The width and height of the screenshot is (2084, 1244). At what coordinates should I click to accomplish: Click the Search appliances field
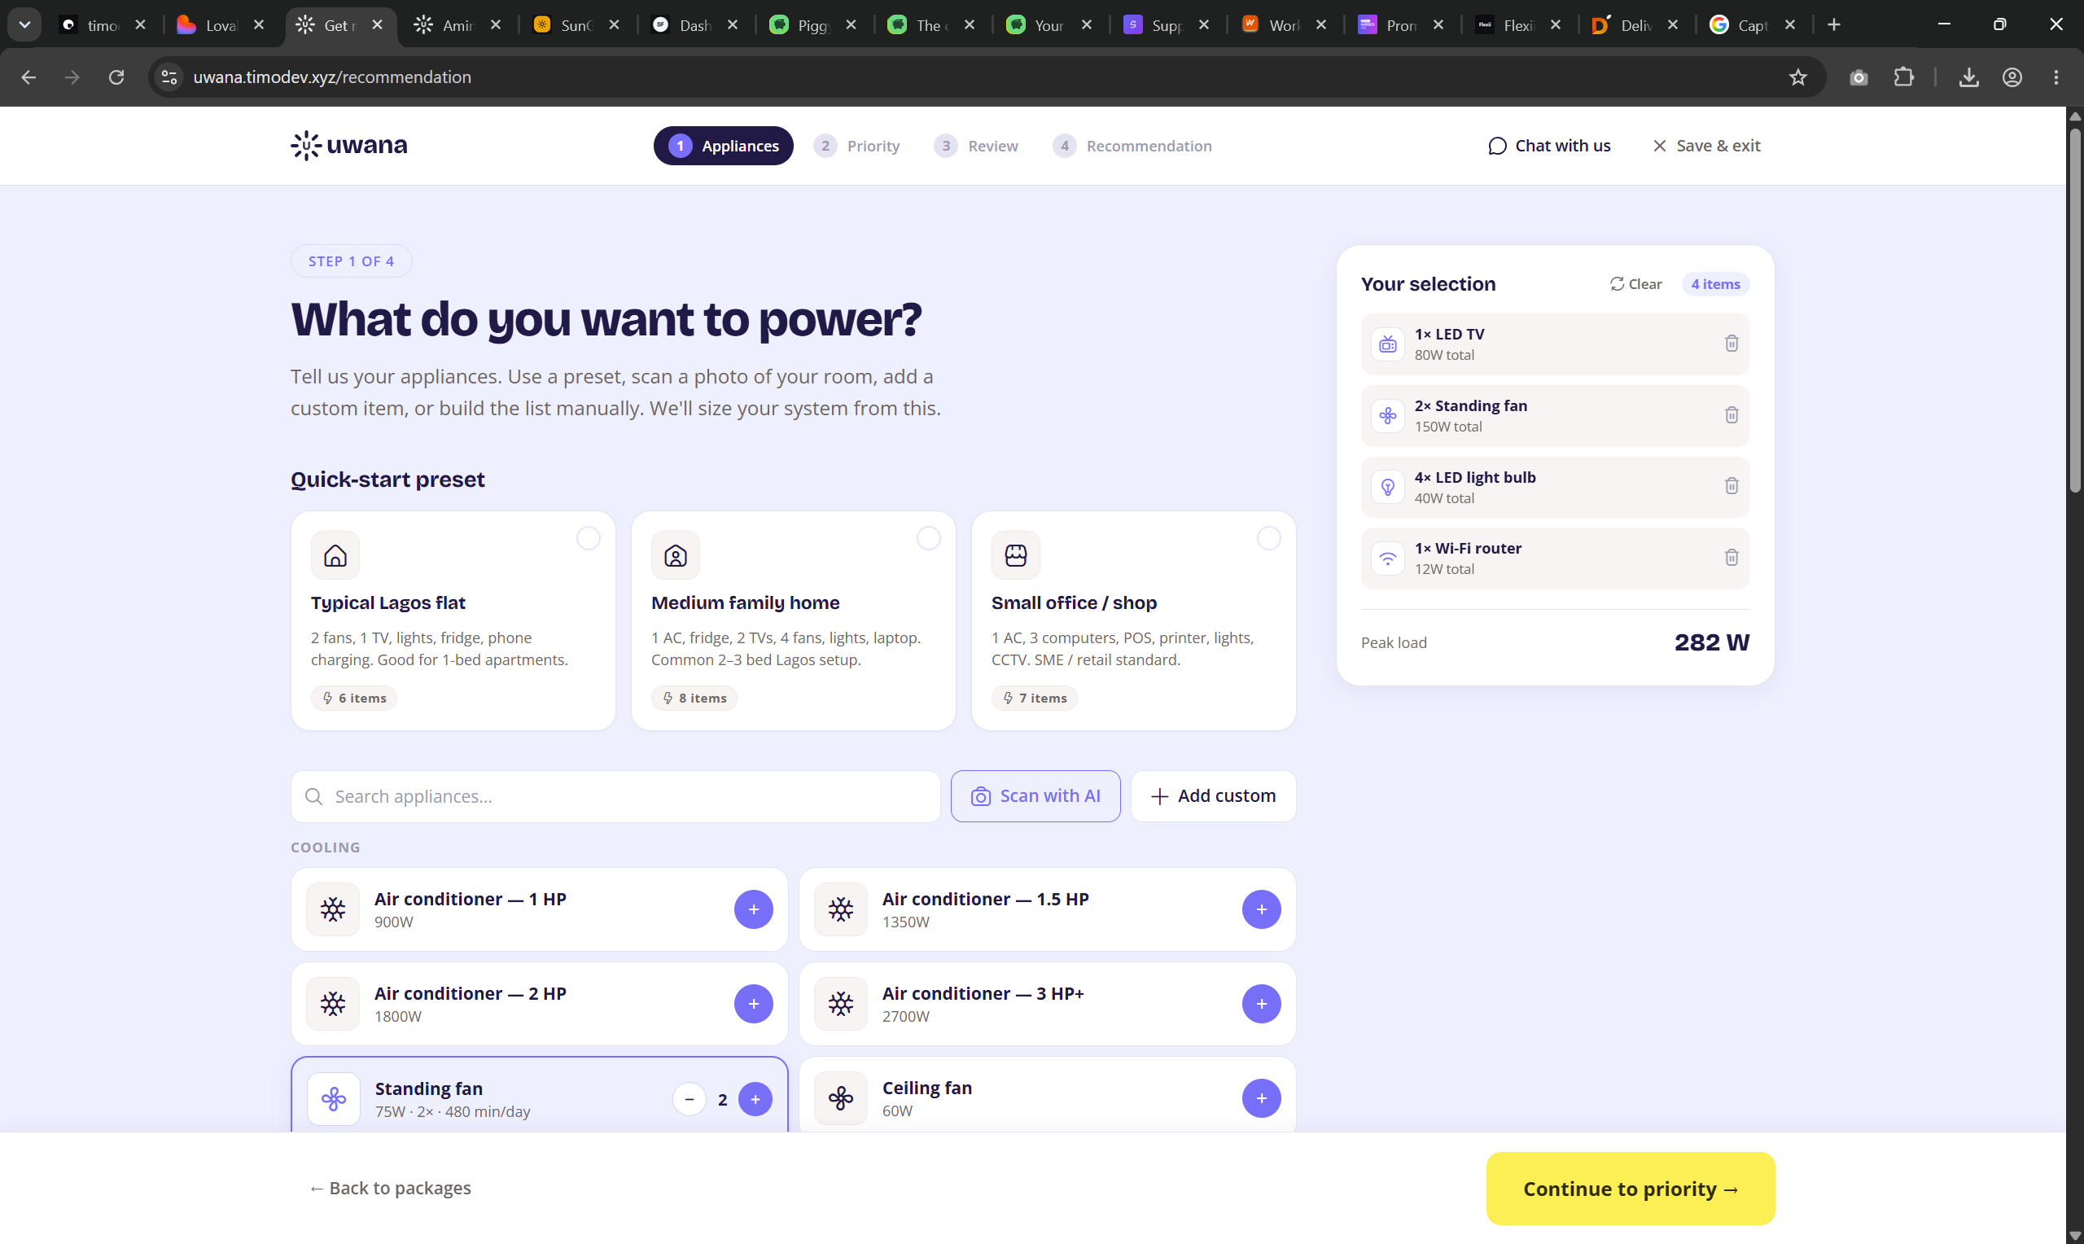[x=615, y=796]
